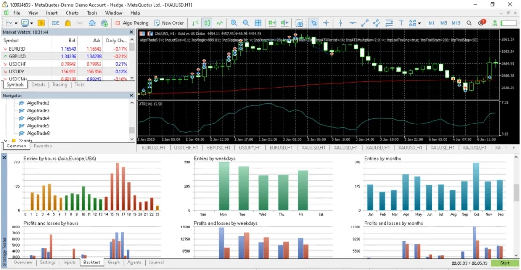Switch the chart to candlesticks

pyautogui.click(x=207, y=23)
